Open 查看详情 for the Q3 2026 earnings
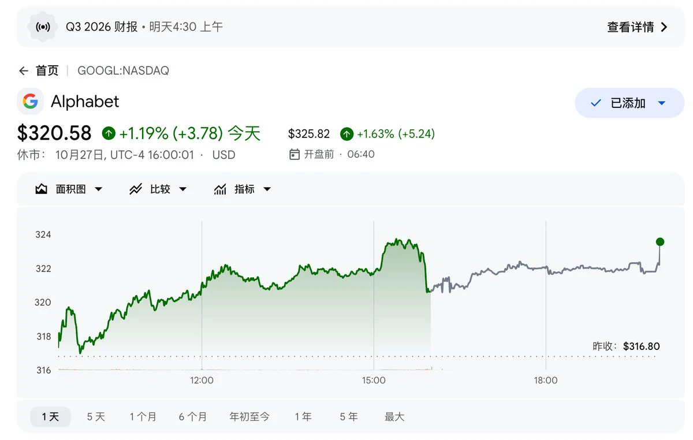693x440 pixels. click(638, 27)
